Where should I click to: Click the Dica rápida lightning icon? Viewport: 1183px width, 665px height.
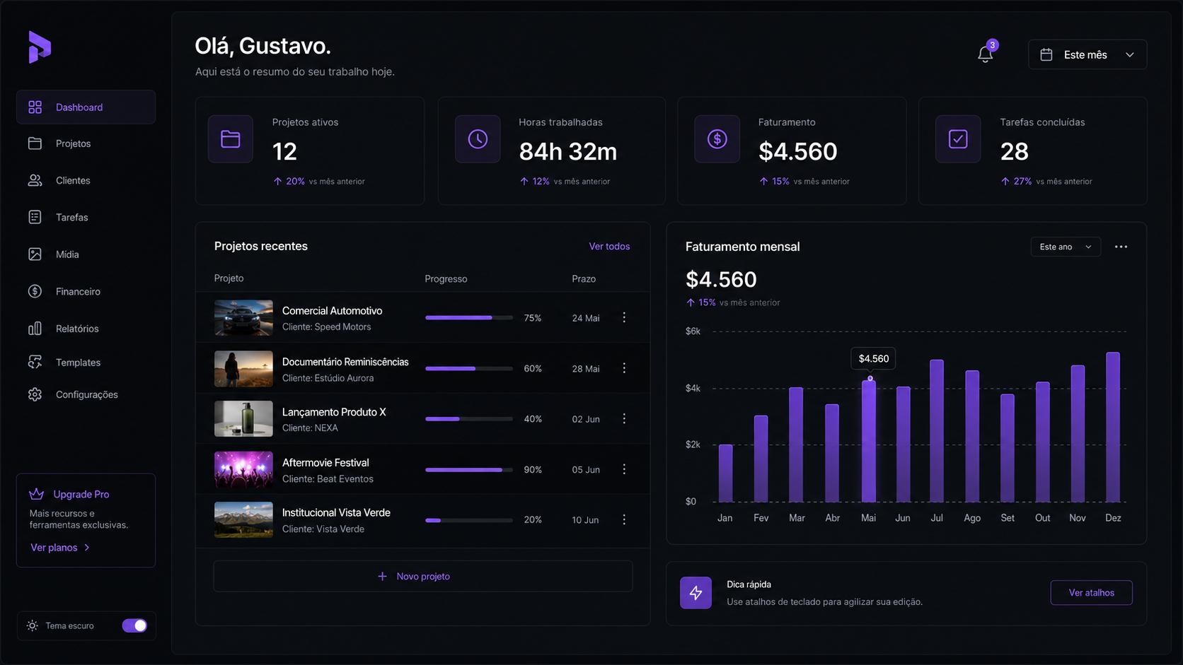point(696,593)
